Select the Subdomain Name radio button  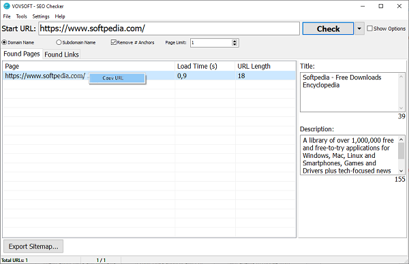click(x=59, y=42)
